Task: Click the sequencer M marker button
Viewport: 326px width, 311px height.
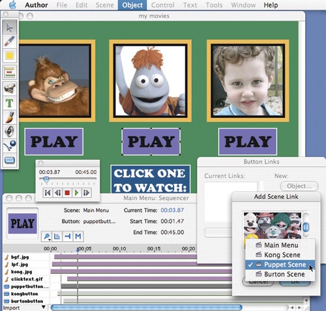Action: point(78,236)
